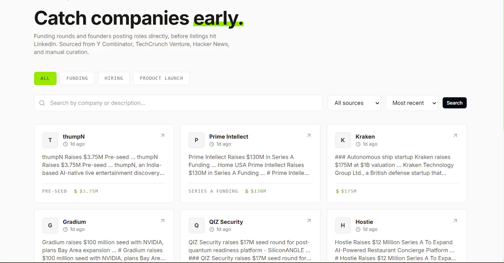504x263 pixels.
Task: Click the Prime Intellect Raises $130M description
Action: pos(249,165)
